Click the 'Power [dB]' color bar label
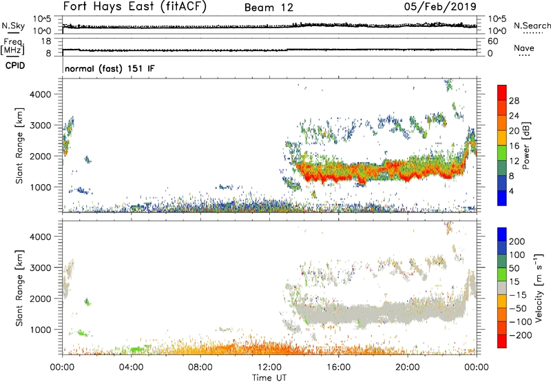The width and height of the screenshot is (551, 382). pos(526,145)
